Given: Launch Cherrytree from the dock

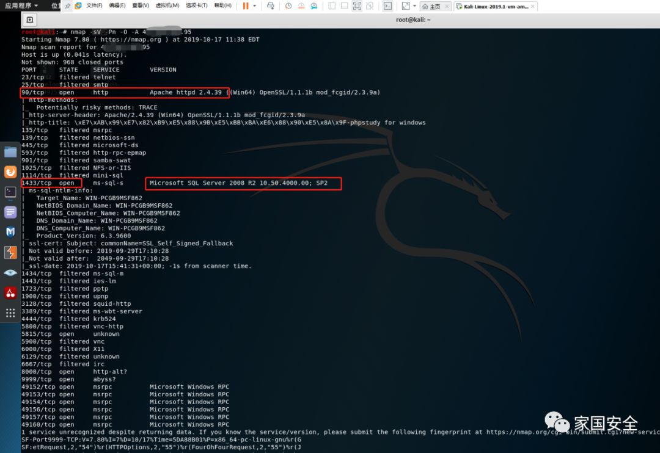Looking at the screenshot, I should coord(10,293).
